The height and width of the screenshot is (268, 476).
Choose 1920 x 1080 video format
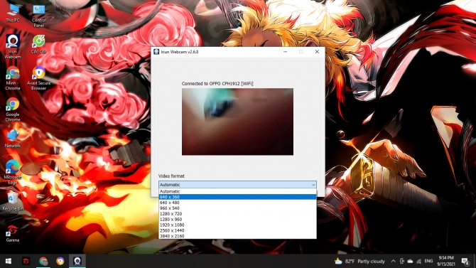(x=237, y=225)
